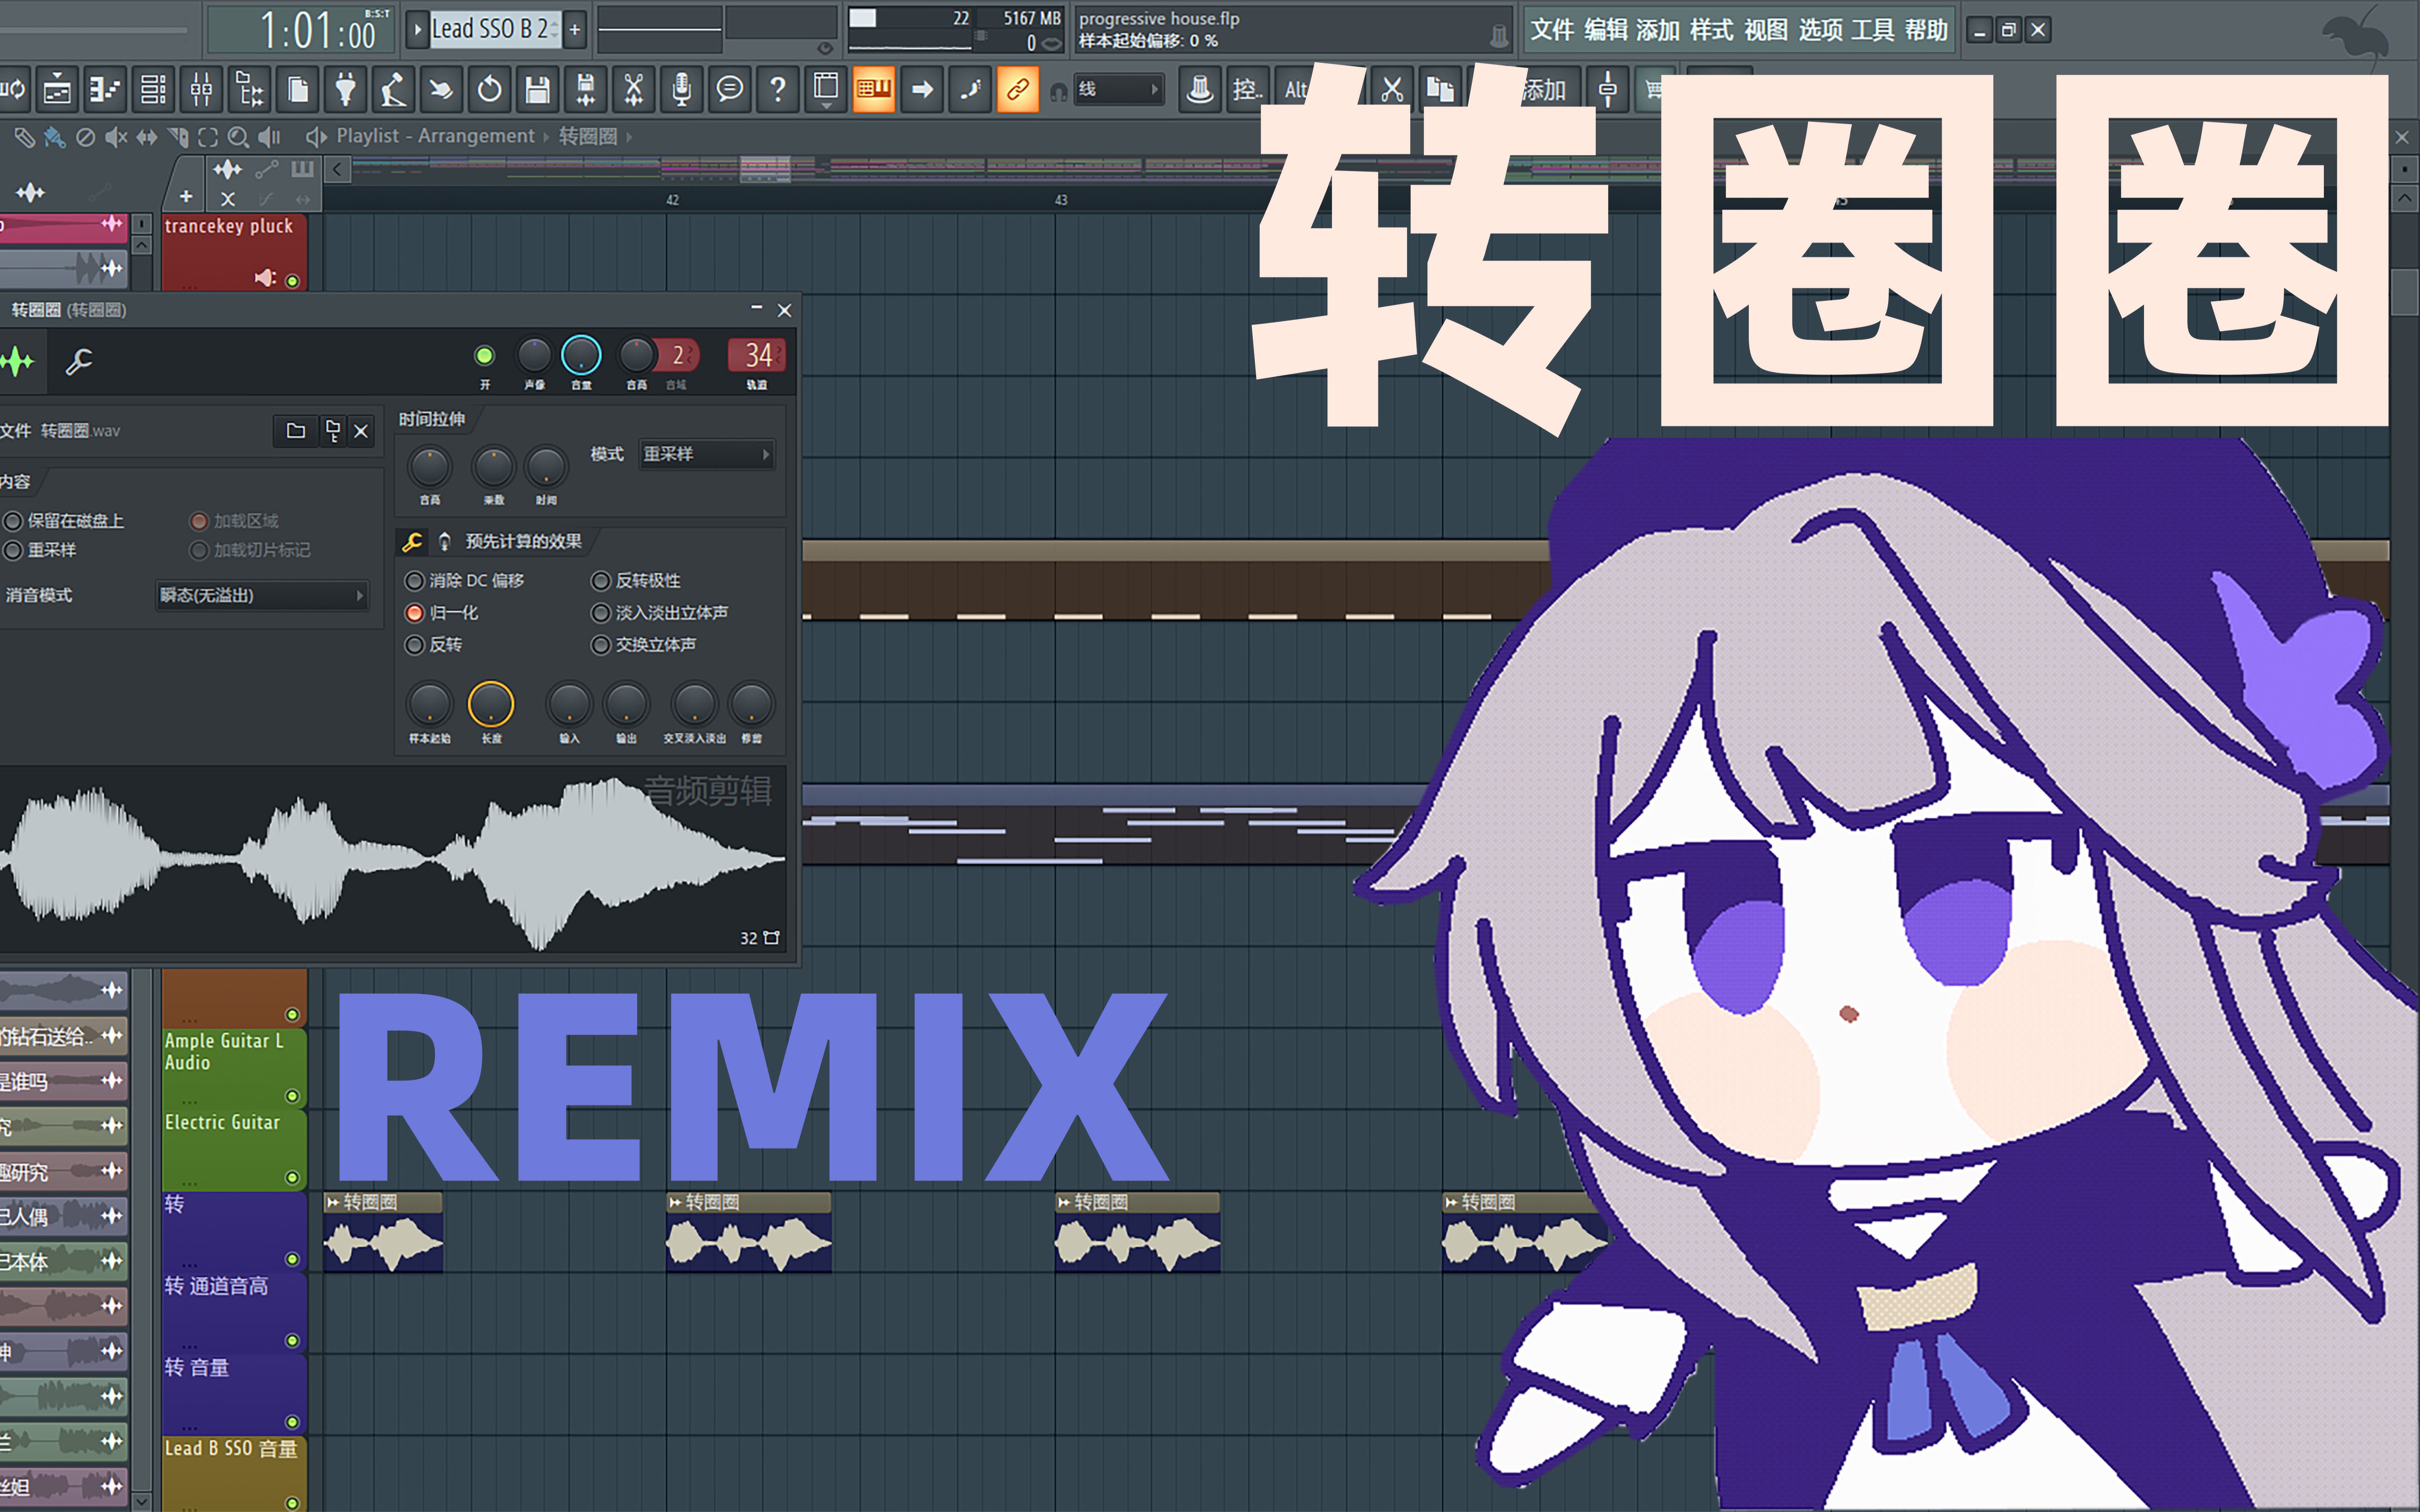Click the wrench settings icon in sampler header

(x=79, y=361)
